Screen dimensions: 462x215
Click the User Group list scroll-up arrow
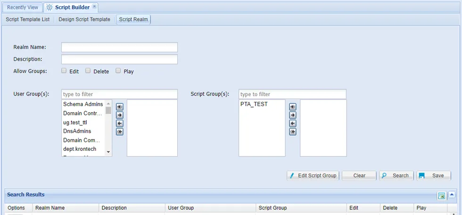108,104
